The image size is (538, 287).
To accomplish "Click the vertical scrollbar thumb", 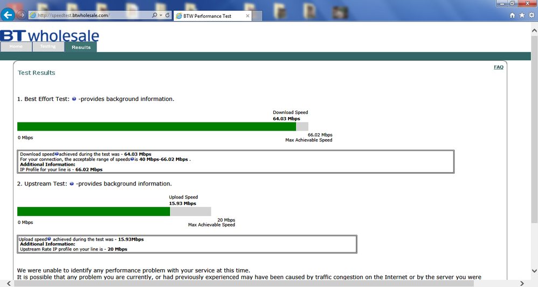I will [x=534, y=129].
